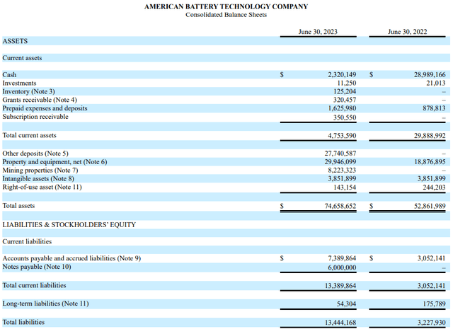The image size is (453, 329).
Task: Click the "Inventory (Note 3)" label
Action: point(28,91)
